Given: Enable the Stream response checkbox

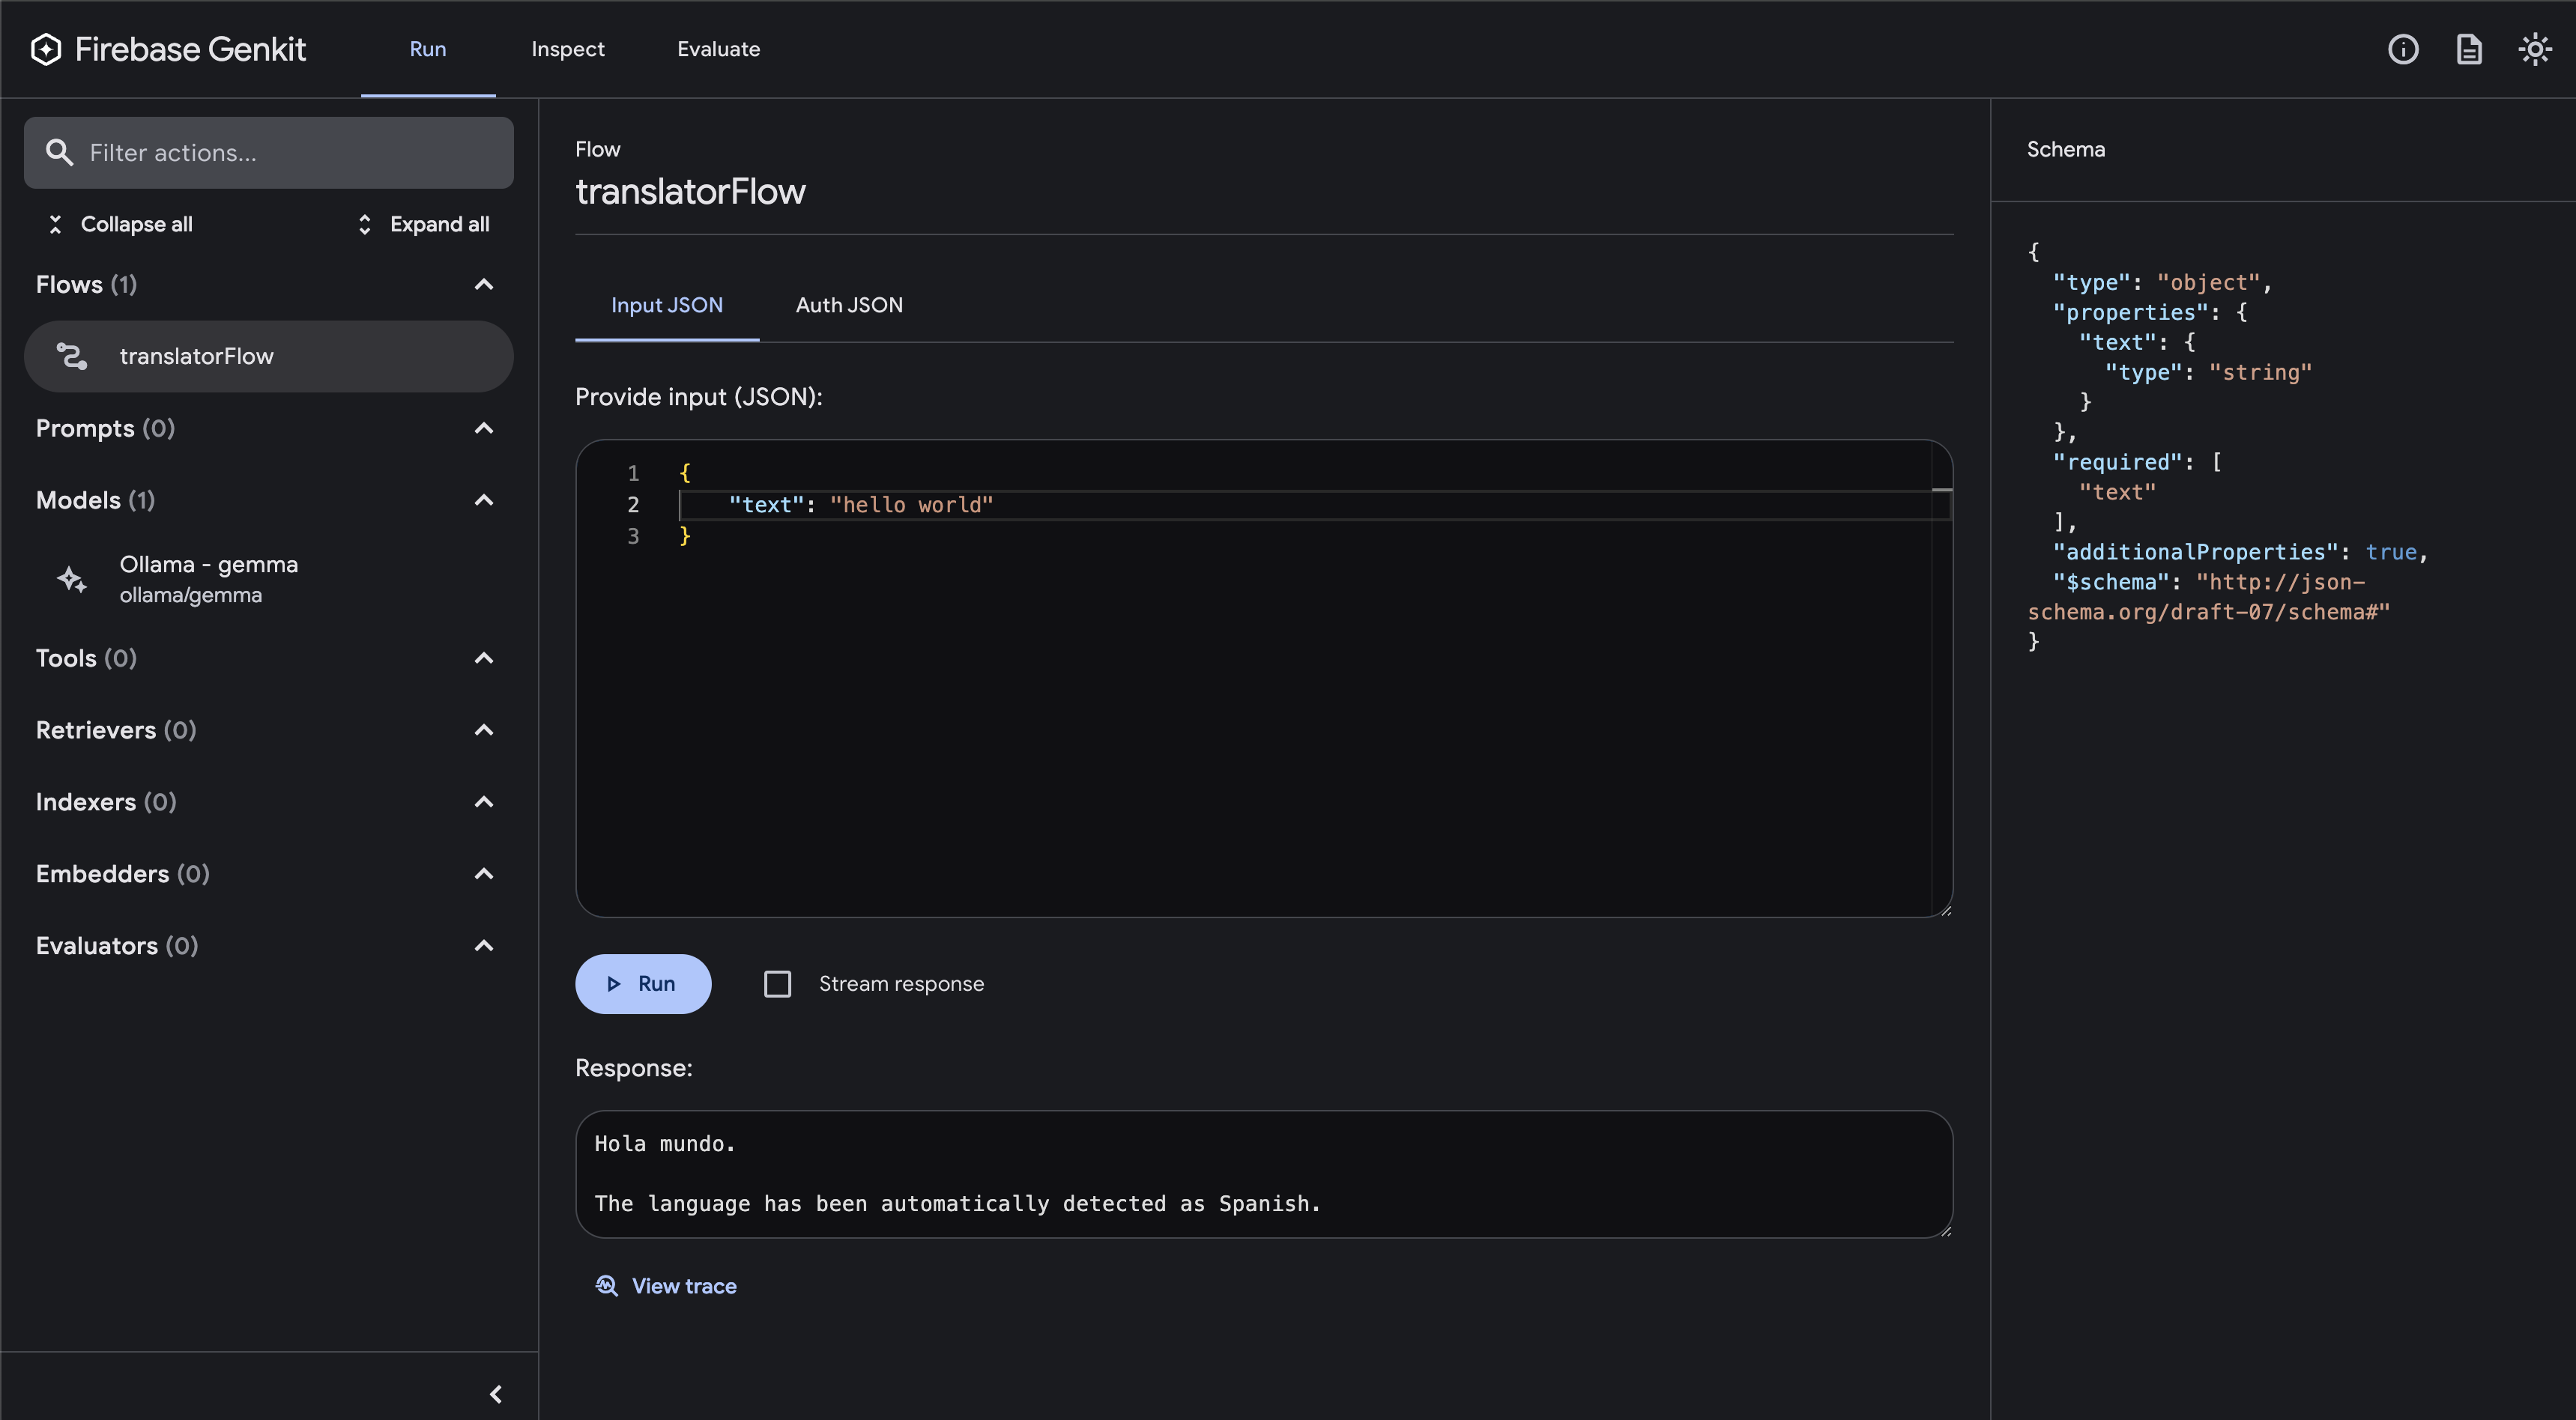Looking at the screenshot, I should tap(777, 984).
